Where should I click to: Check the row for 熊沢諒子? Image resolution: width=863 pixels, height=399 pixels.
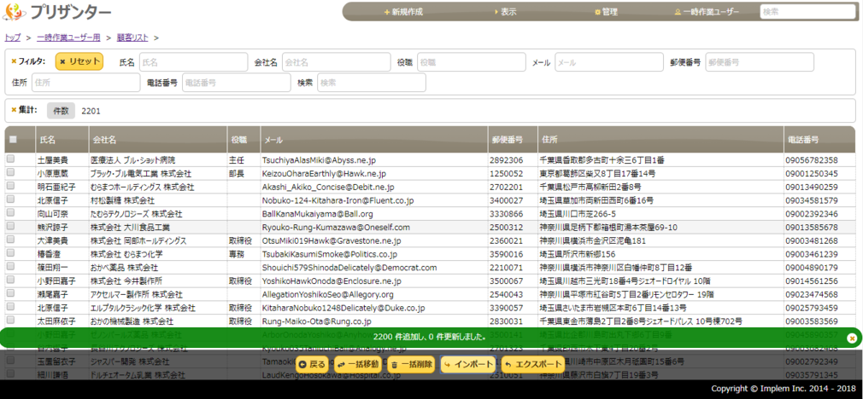click(x=10, y=227)
